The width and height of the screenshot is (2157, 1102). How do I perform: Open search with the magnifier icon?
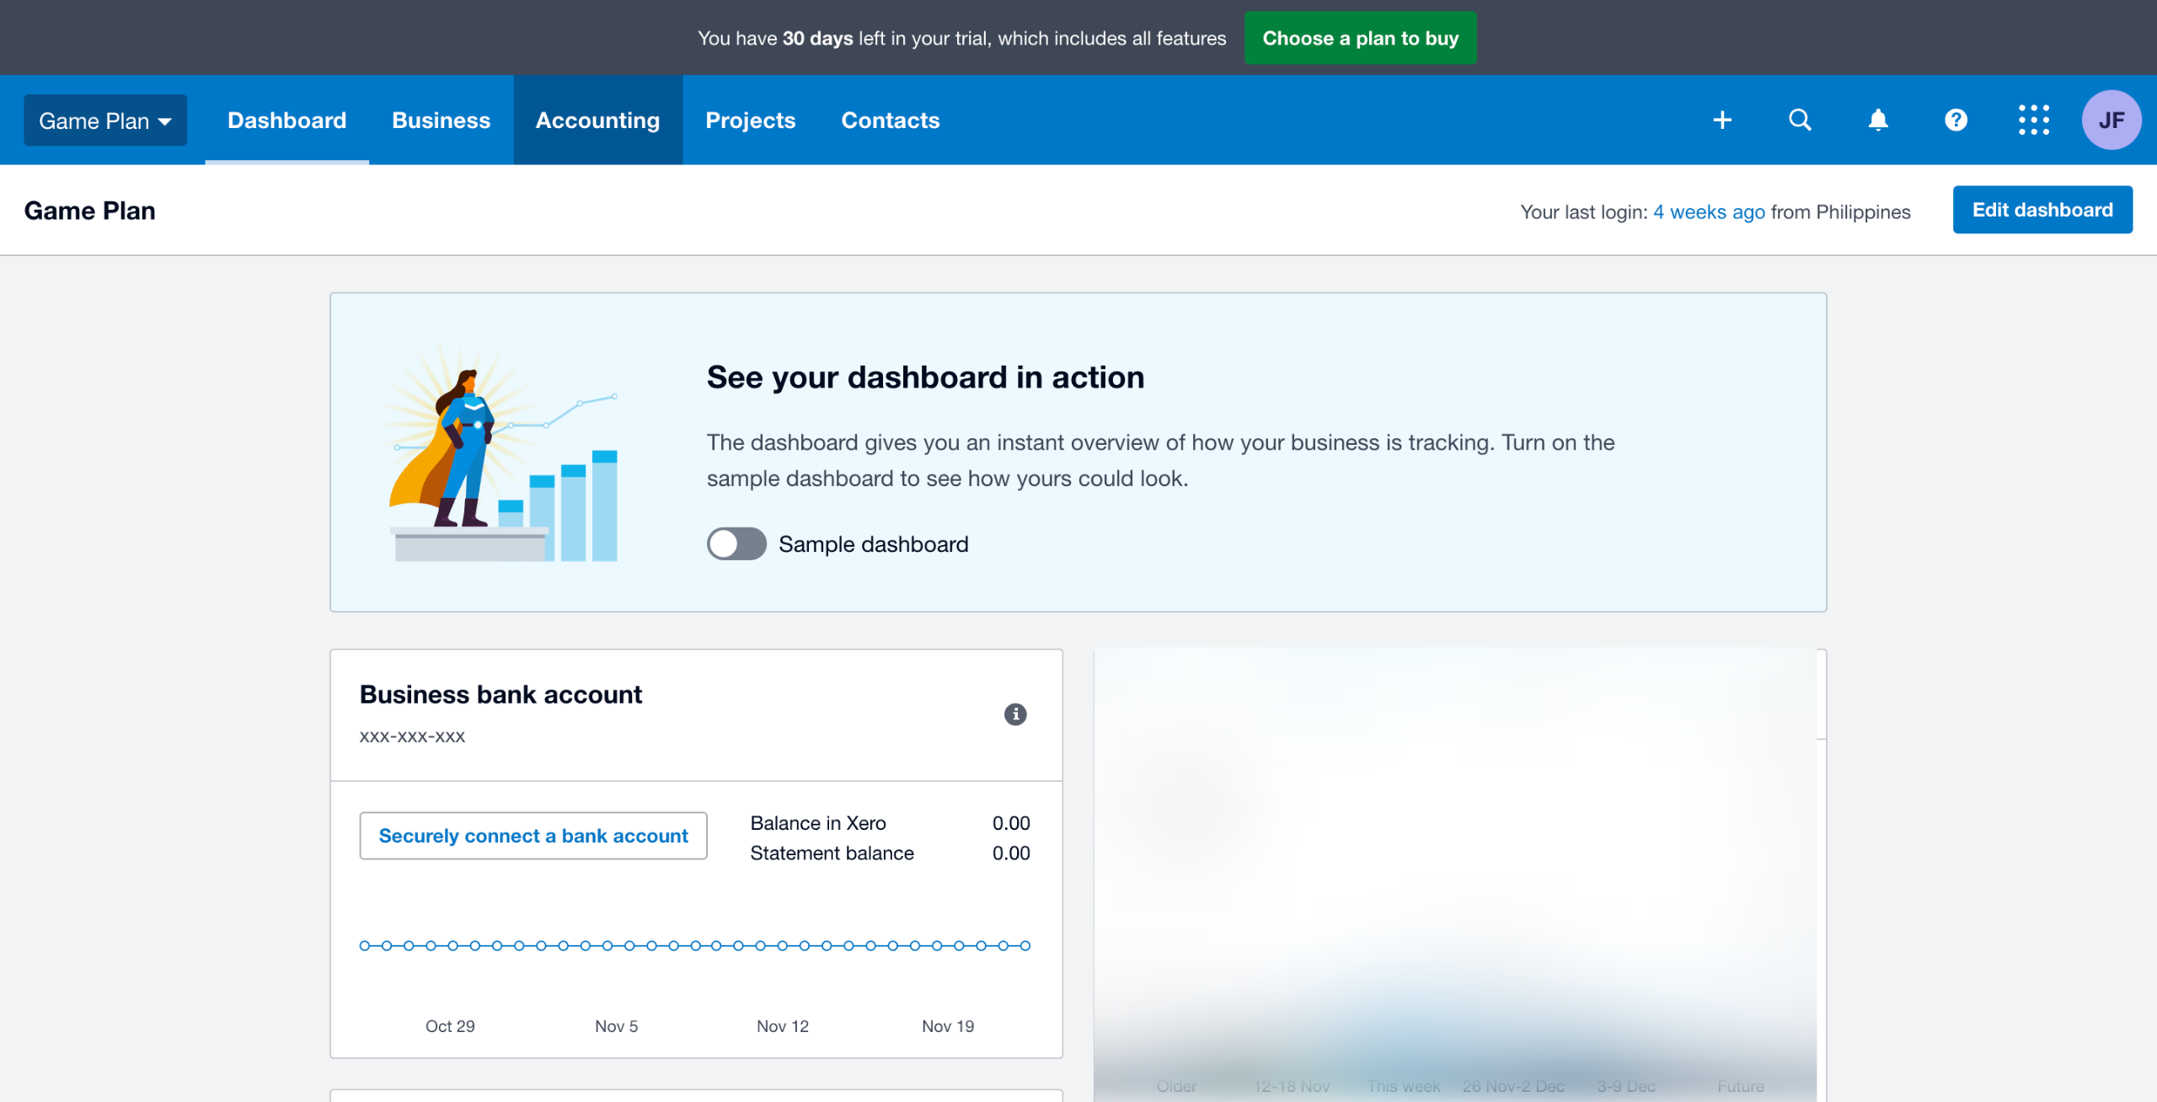tap(1800, 120)
